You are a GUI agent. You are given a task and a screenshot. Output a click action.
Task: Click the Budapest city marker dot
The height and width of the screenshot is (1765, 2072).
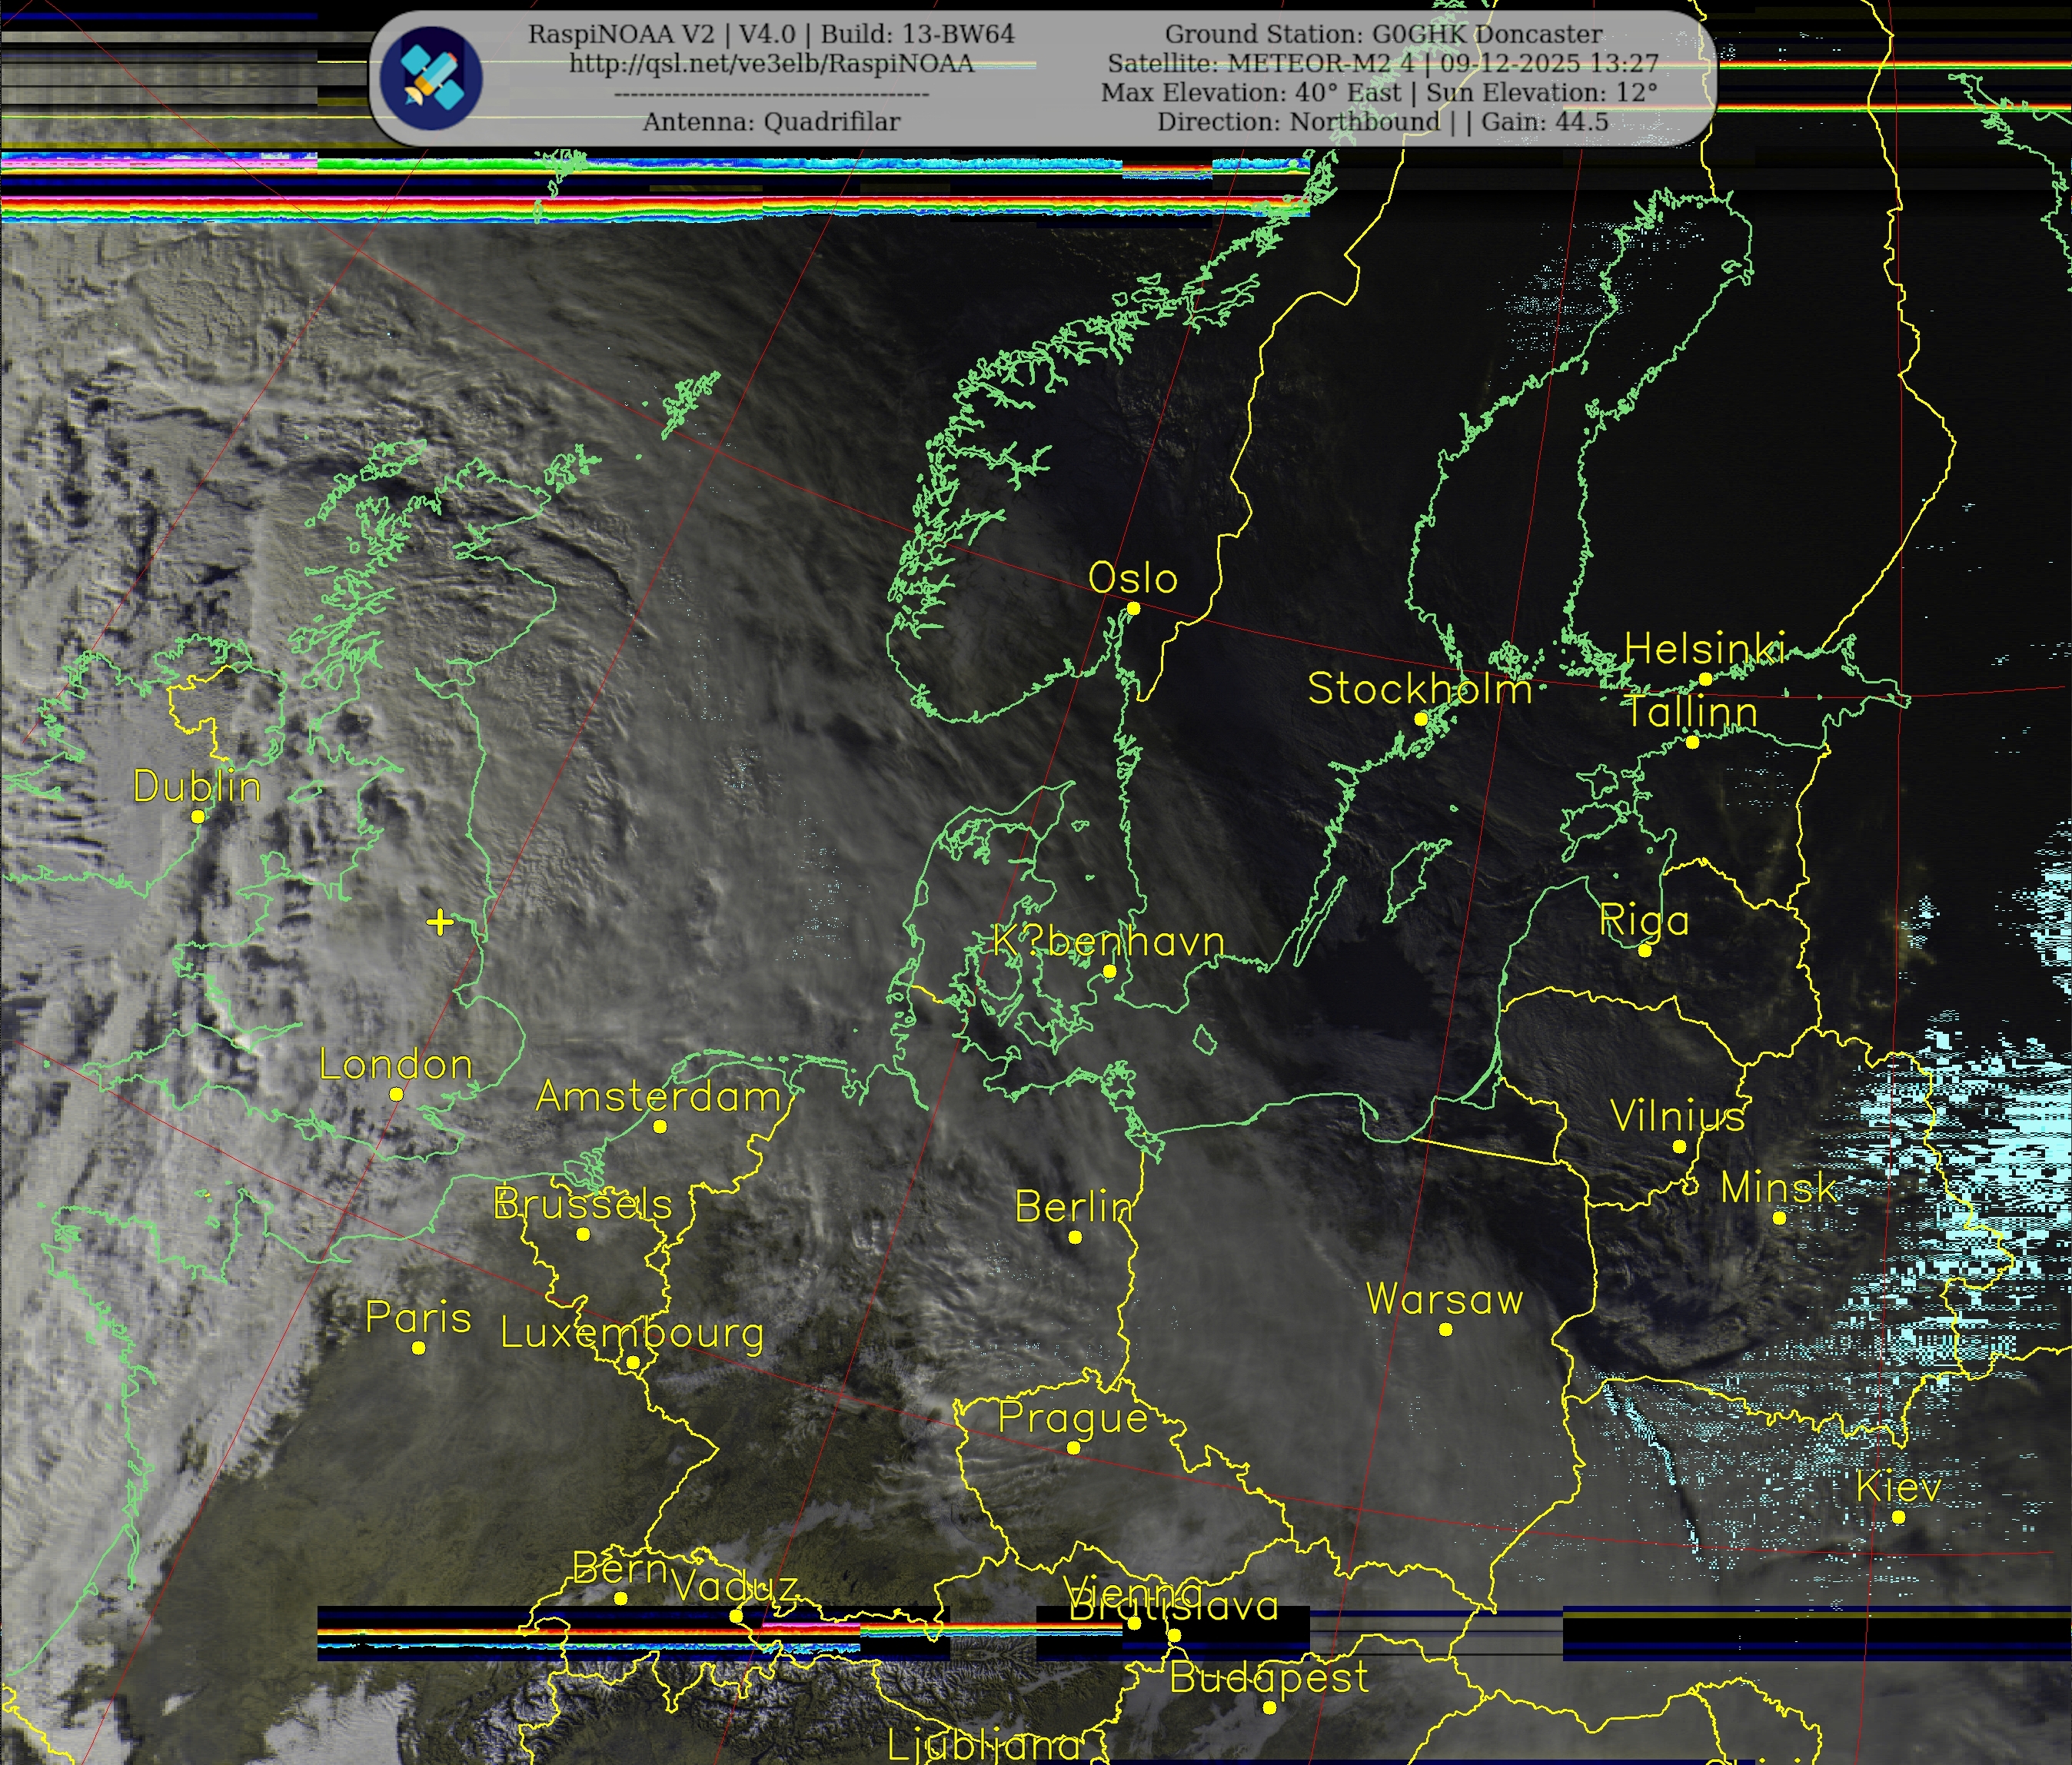click(1269, 1707)
